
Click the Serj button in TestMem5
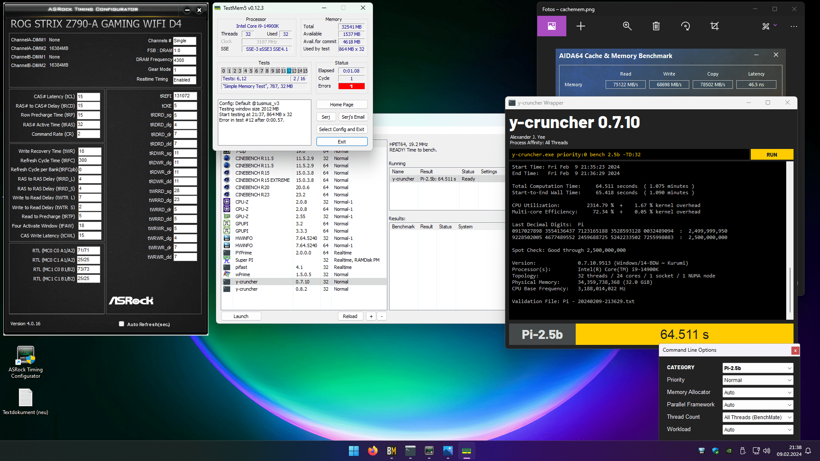click(326, 117)
